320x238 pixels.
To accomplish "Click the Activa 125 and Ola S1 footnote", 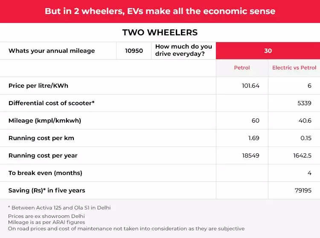I will [60, 208].
